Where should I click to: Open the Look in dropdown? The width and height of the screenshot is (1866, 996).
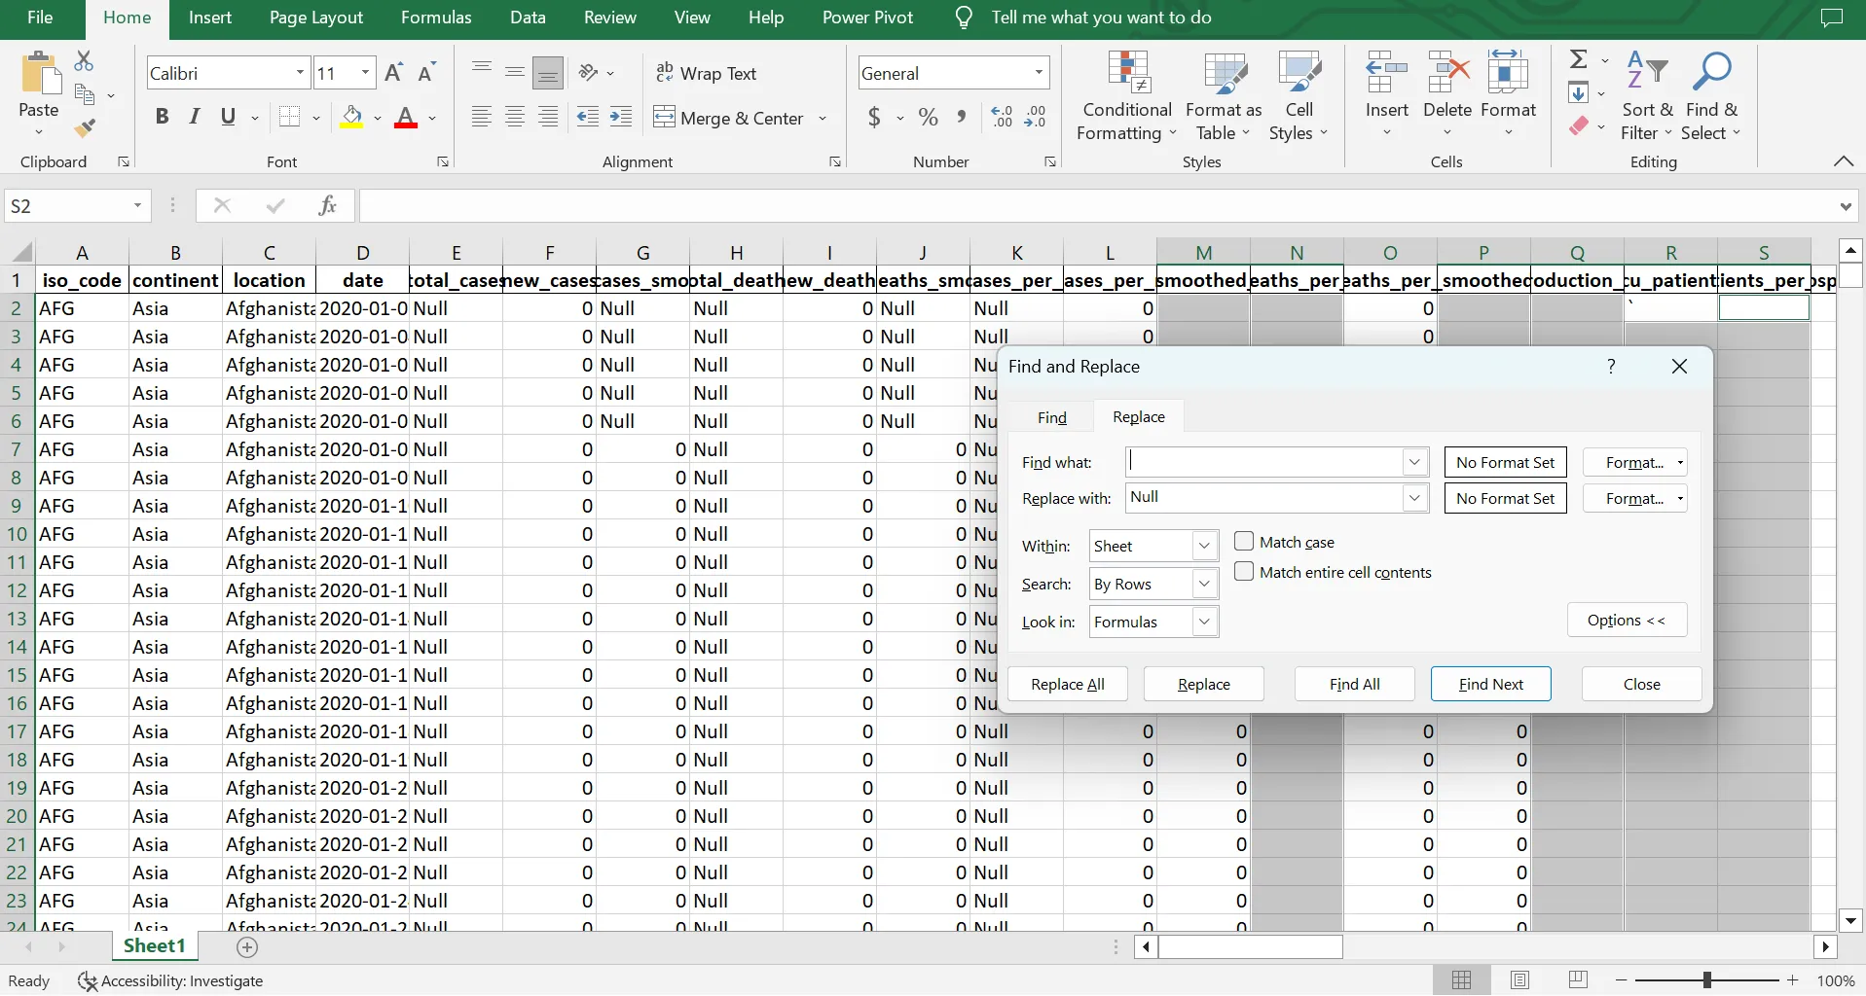(x=1205, y=622)
